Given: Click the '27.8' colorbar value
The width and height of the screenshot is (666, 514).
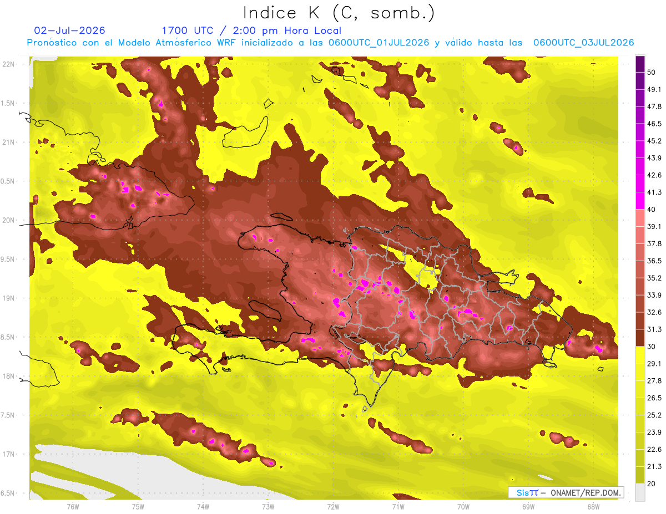Looking at the screenshot, I should click(654, 381).
